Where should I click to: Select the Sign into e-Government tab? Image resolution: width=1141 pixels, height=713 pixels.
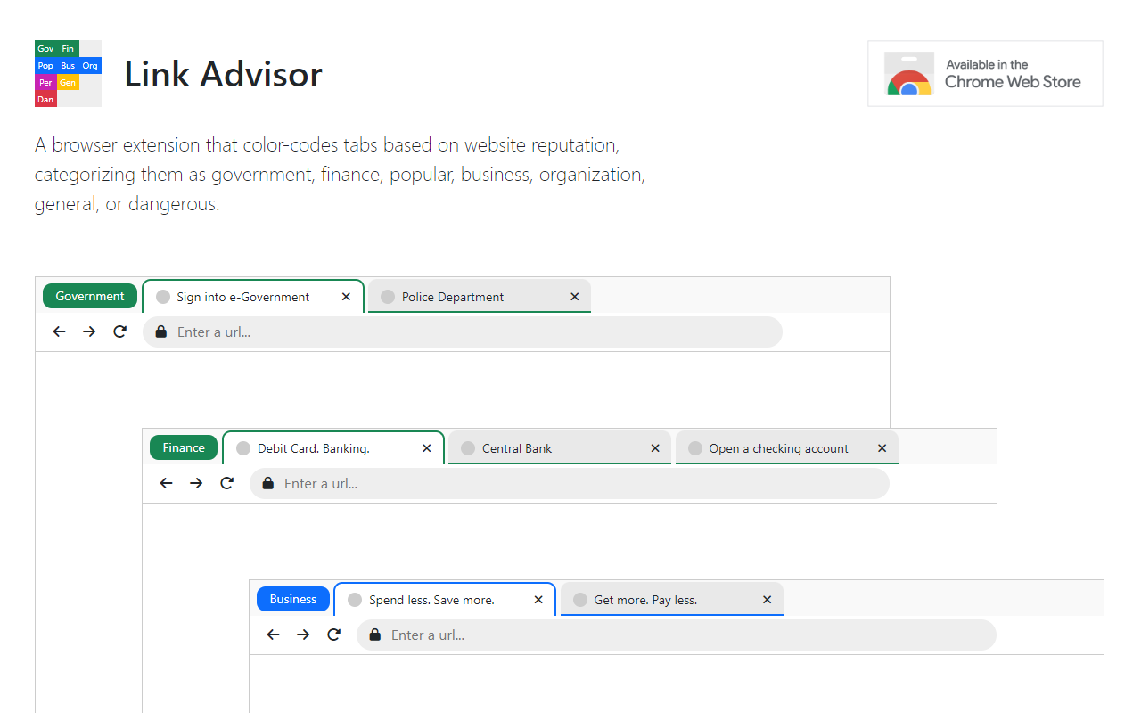(x=242, y=297)
